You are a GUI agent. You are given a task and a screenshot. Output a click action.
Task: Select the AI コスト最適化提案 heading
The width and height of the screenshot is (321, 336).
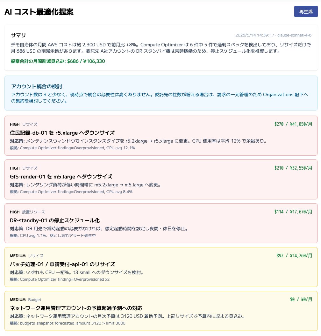[39, 12]
